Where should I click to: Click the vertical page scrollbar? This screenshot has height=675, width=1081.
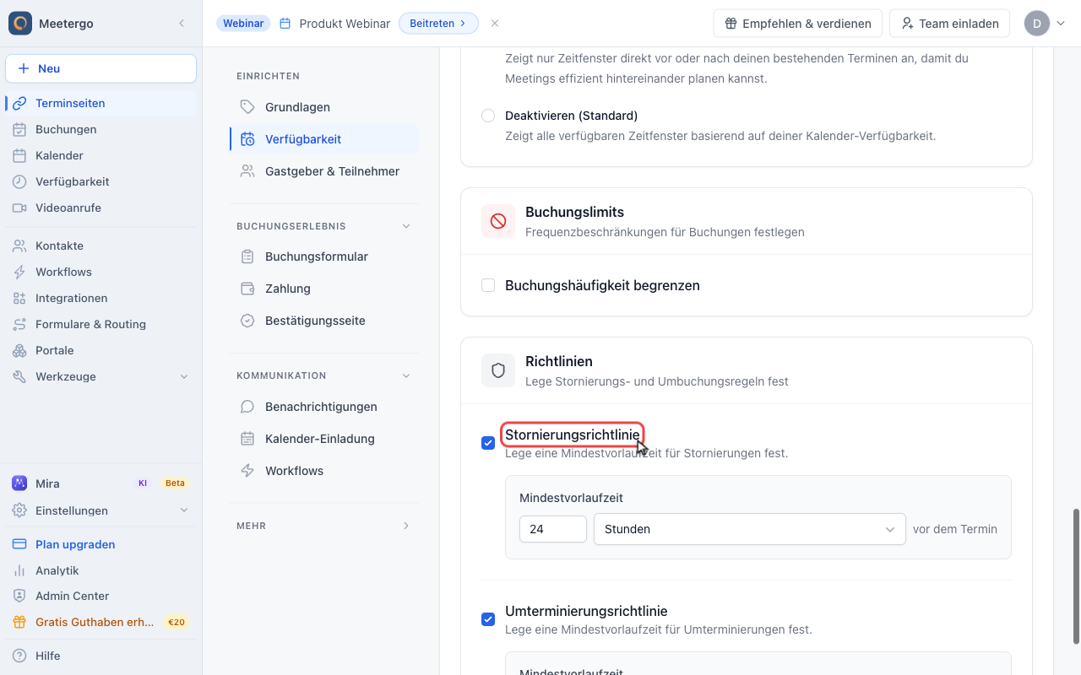coord(1076,575)
